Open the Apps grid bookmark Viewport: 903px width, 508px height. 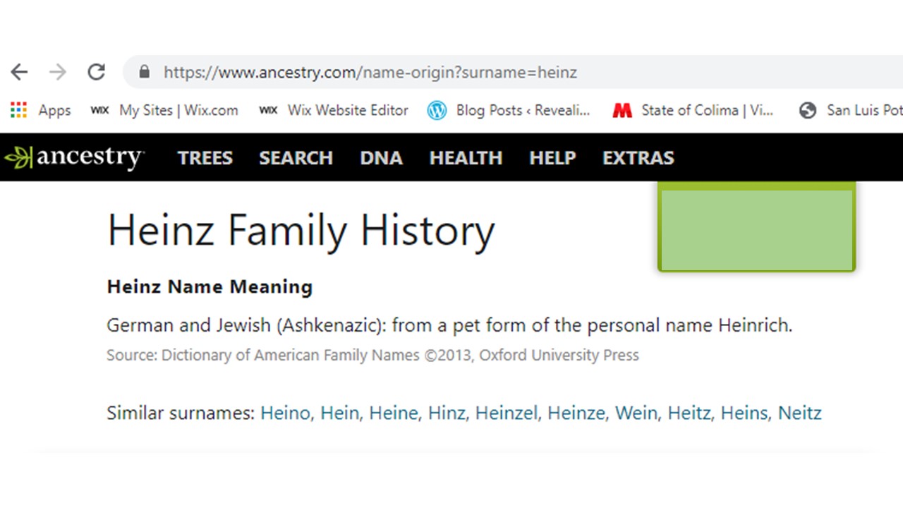(41, 110)
